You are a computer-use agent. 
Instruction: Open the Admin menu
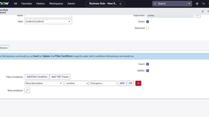click(71, 4)
